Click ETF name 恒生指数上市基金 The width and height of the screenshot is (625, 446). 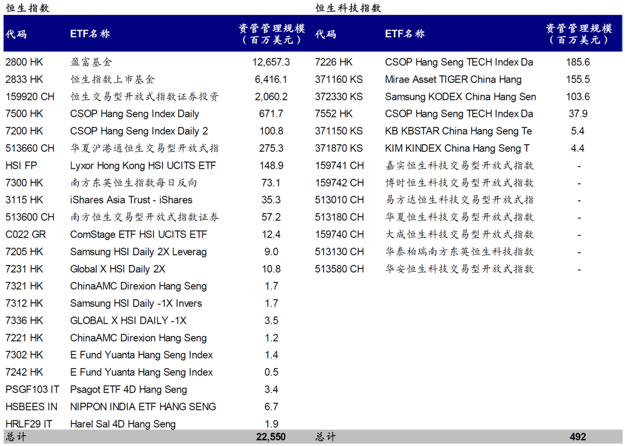point(112,79)
